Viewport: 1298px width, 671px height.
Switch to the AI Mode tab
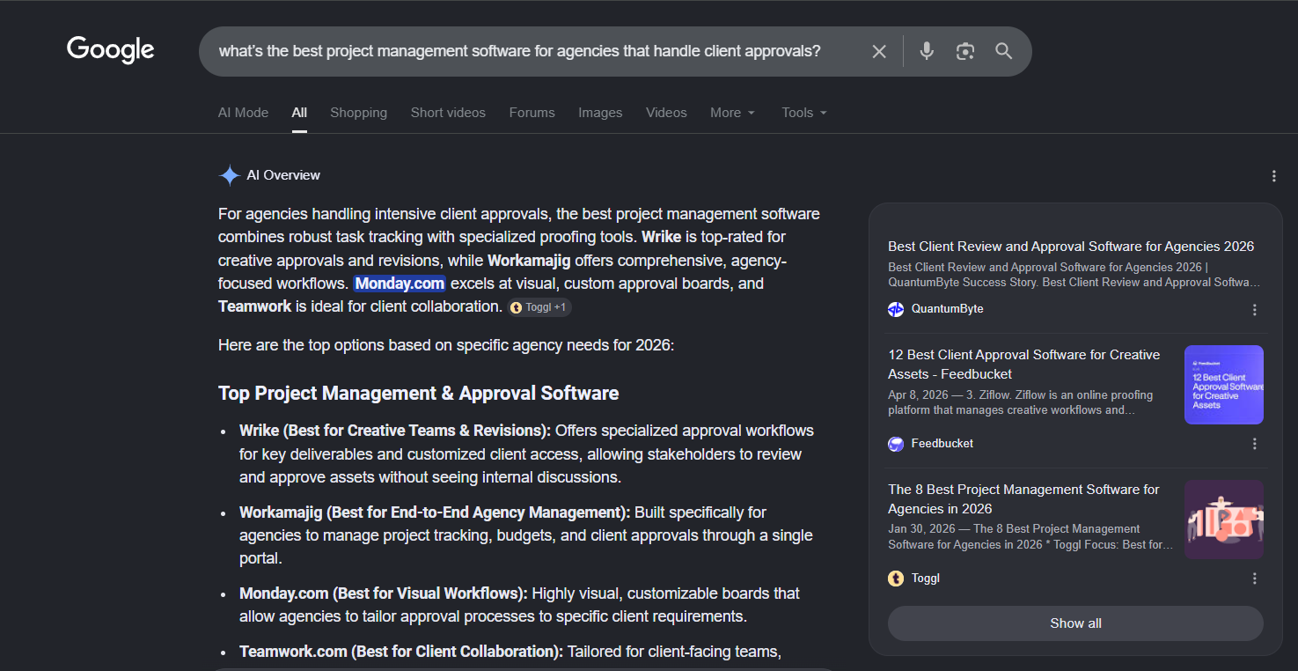(x=243, y=113)
